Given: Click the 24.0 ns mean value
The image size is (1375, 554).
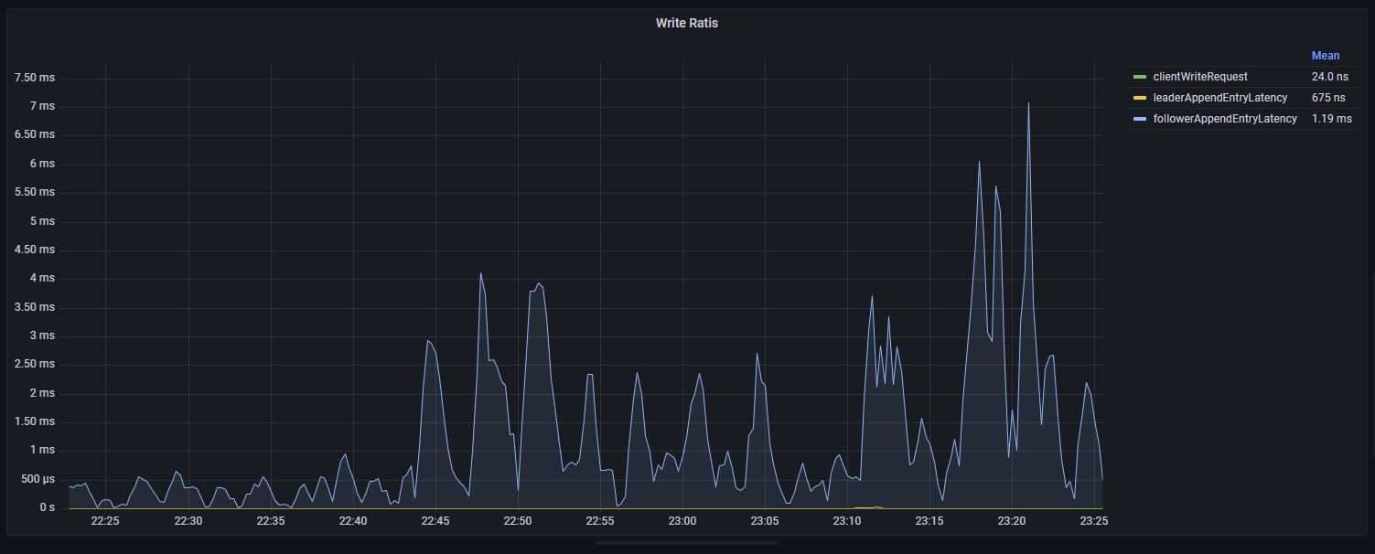Looking at the screenshot, I should tap(1328, 77).
